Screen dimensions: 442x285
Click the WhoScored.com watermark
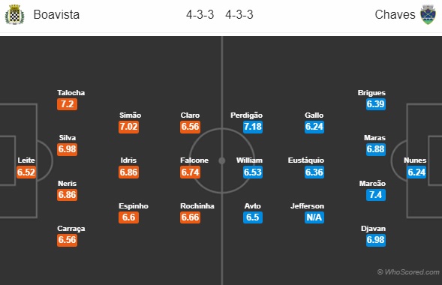coord(408,272)
